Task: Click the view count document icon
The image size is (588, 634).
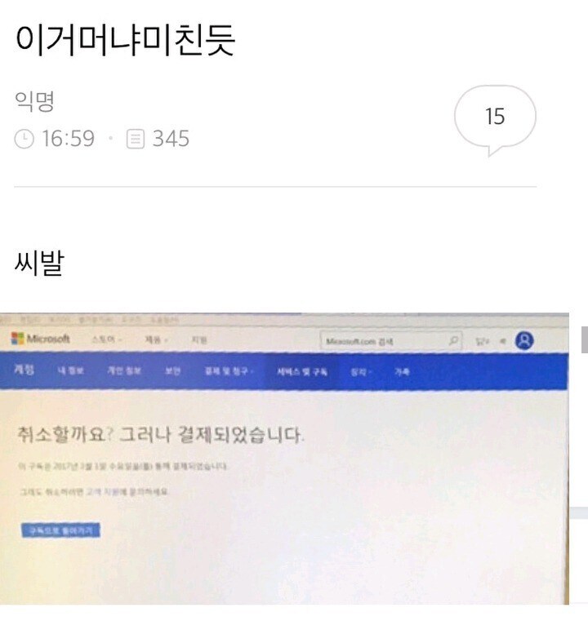Action: click(x=136, y=139)
